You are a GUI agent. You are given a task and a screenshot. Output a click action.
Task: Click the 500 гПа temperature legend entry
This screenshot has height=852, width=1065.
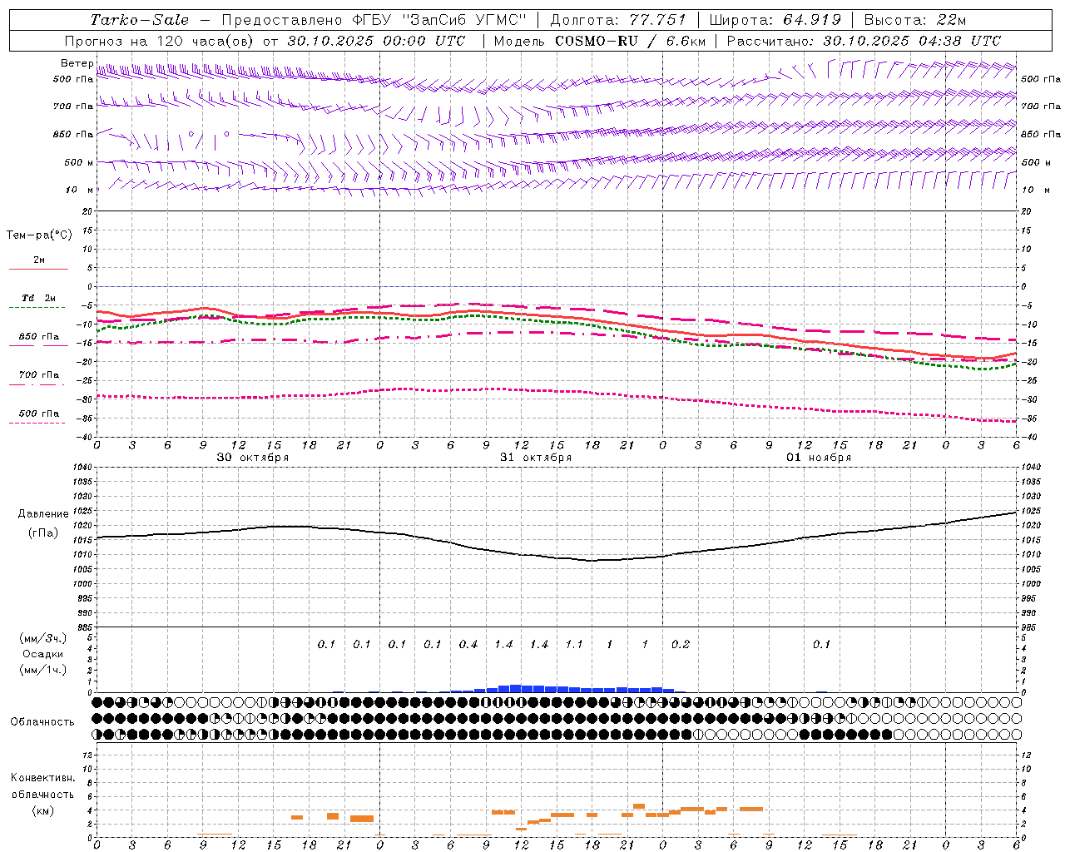click(x=38, y=414)
